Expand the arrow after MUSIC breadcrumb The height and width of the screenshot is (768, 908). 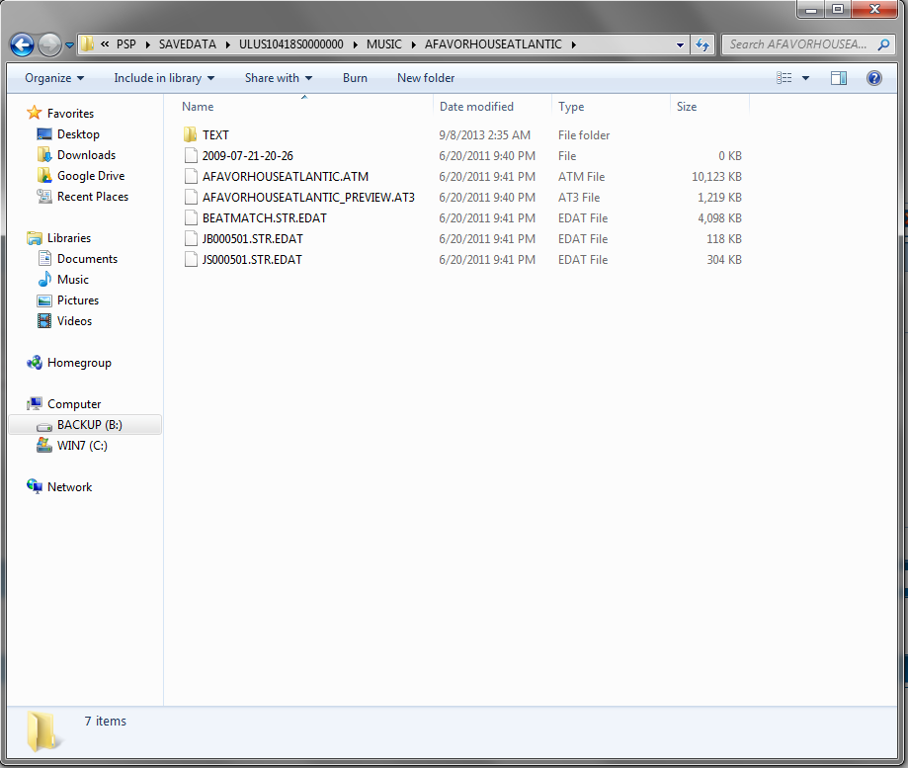[413, 44]
